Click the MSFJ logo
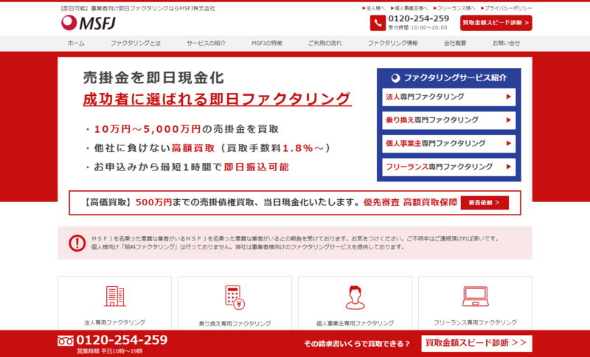Viewport: 590px width, 357px height. (x=88, y=23)
